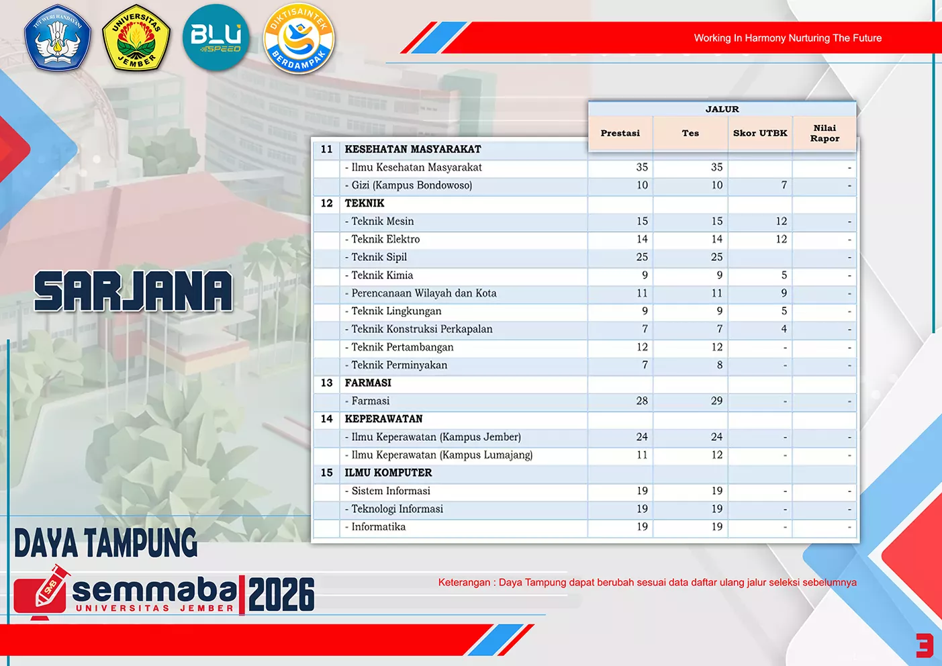
Task: Click the Tut Wuri Handayani ministry logo
Action: tap(57, 38)
